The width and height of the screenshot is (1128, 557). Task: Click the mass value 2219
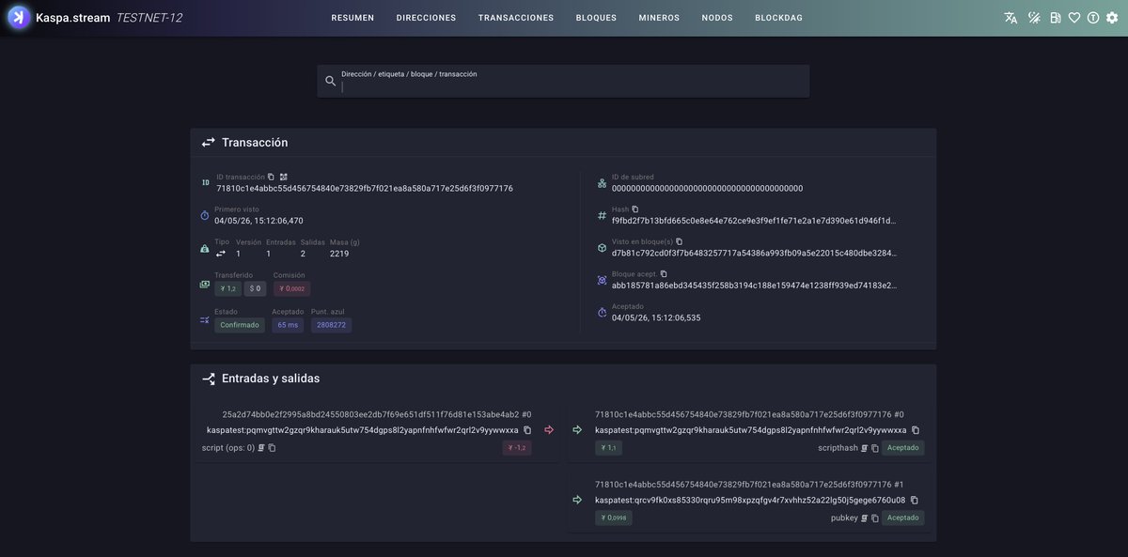tap(339, 254)
